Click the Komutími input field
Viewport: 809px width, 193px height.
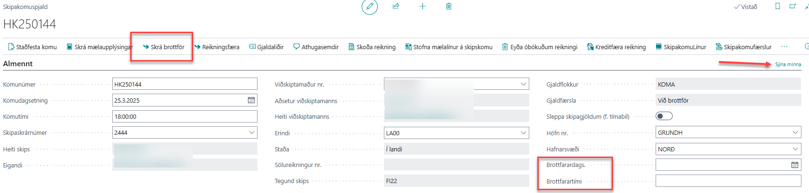tap(185, 116)
